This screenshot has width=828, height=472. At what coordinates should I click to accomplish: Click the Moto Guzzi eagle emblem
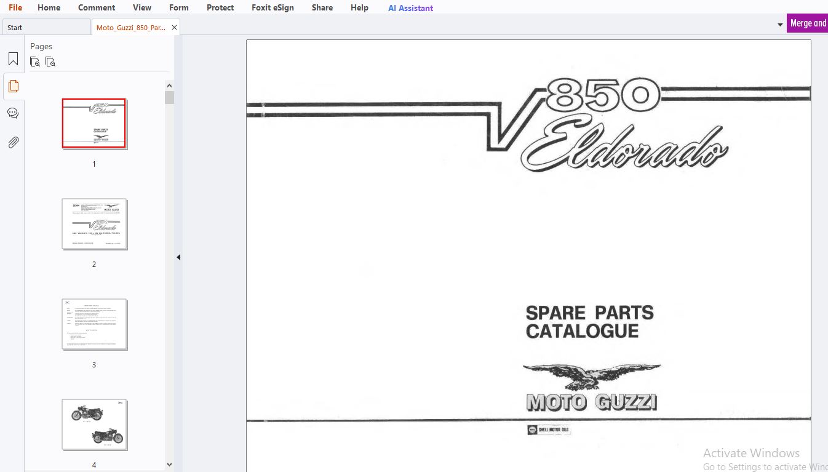click(591, 375)
